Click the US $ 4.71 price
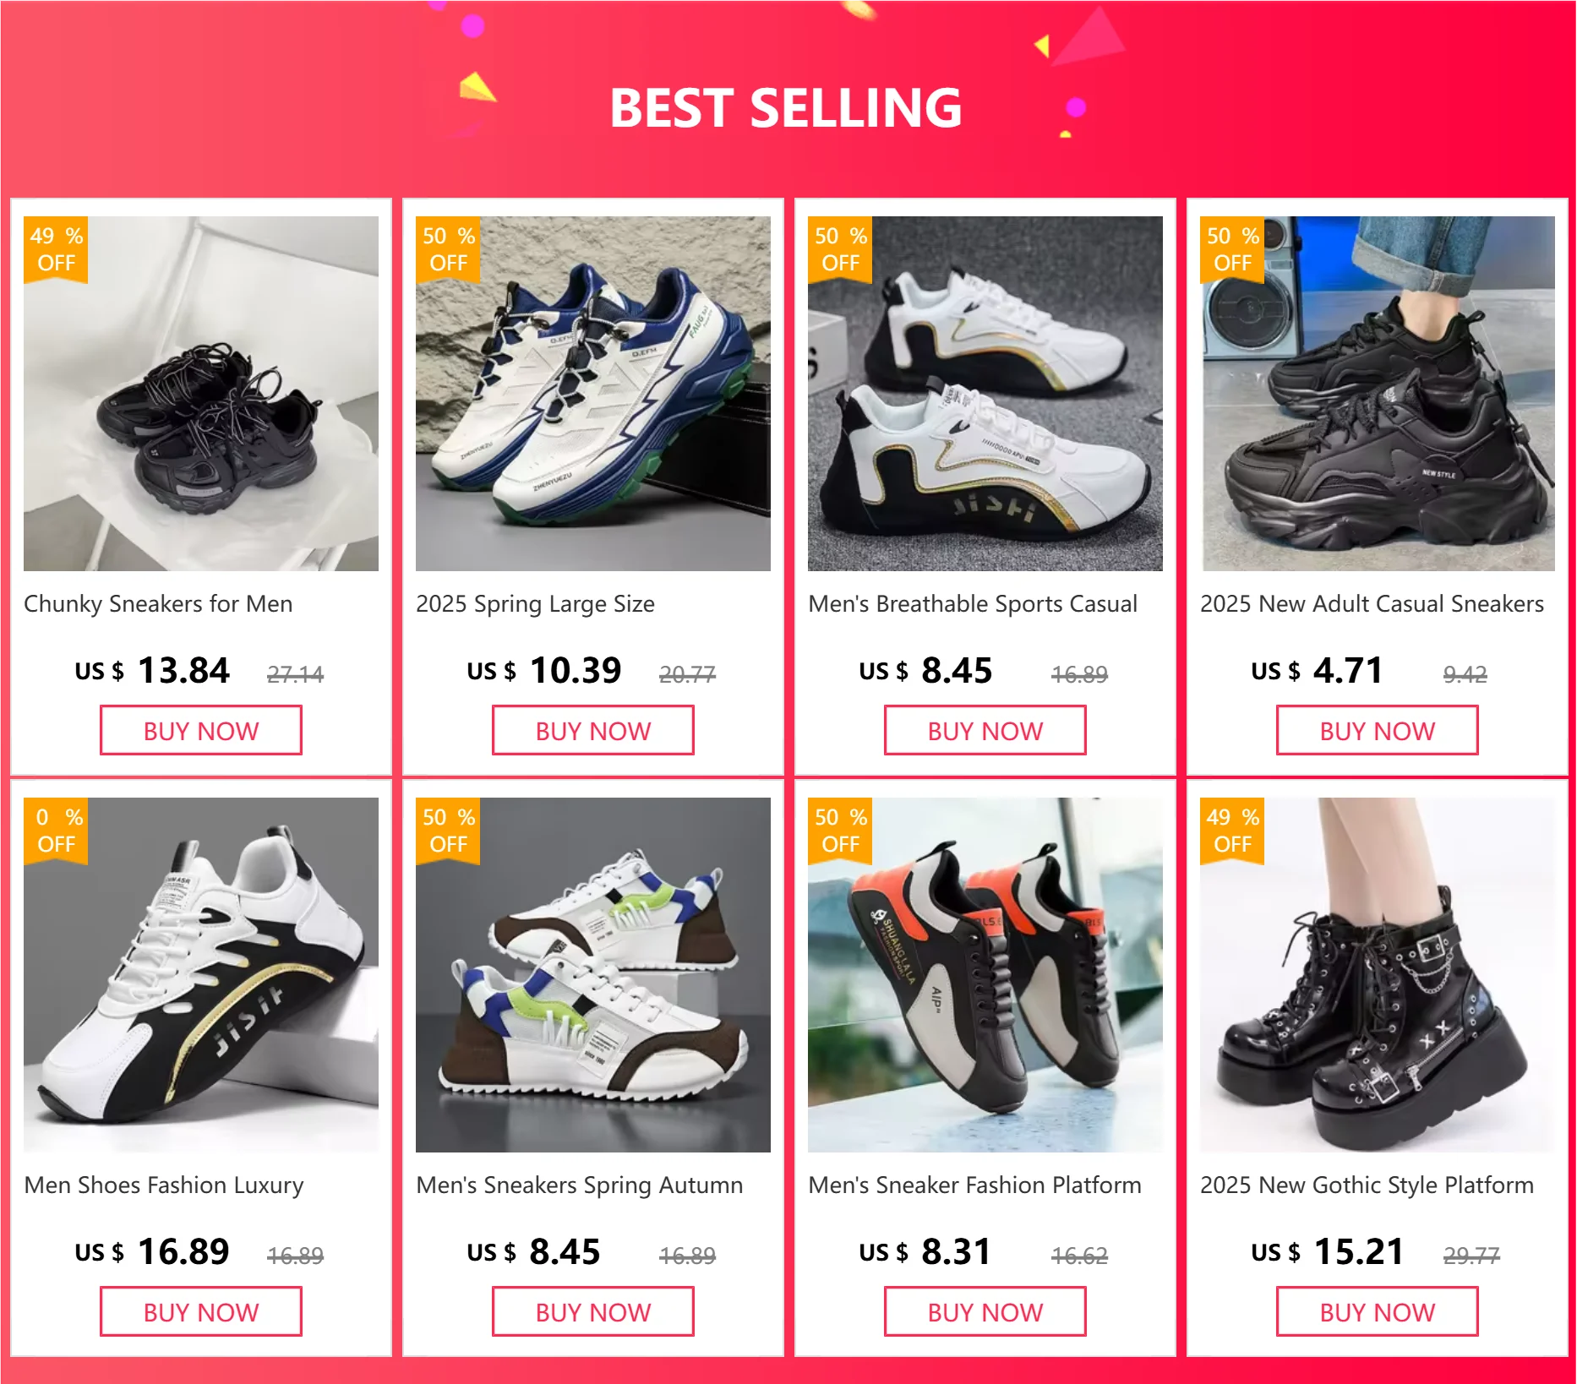This screenshot has width=1577, height=1384. click(1317, 671)
